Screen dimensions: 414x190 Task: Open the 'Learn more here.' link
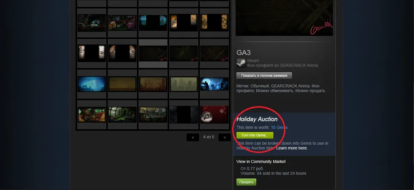coord(292,148)
